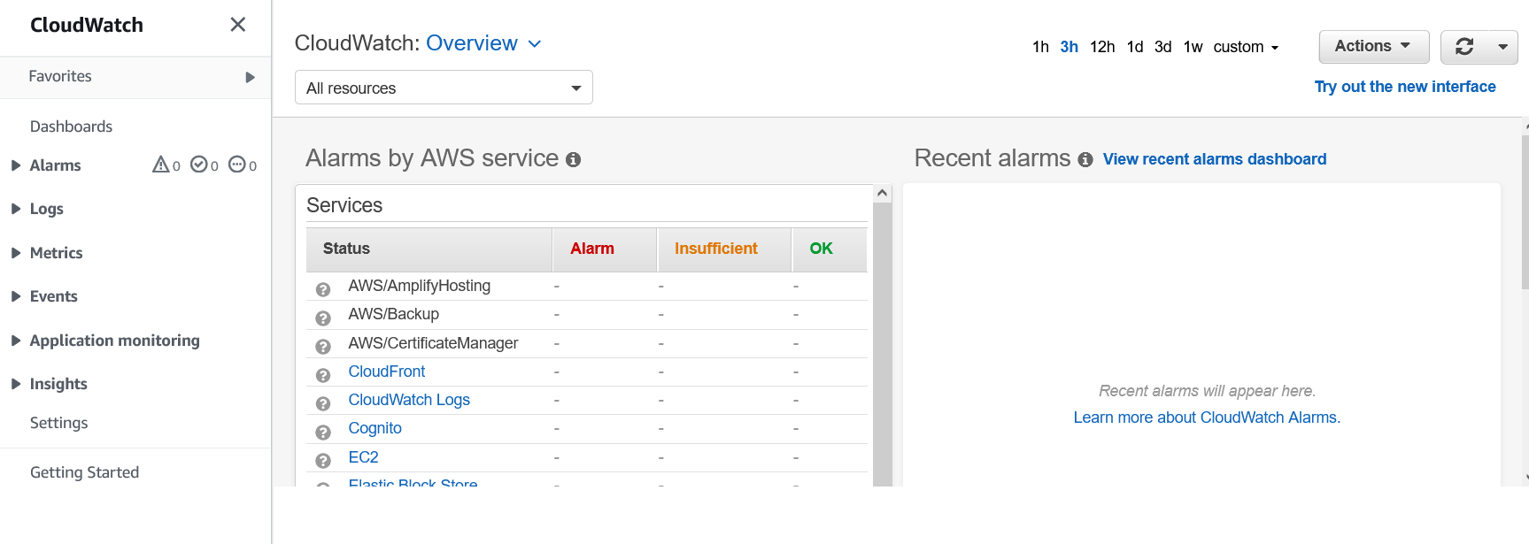Open the Actions menu button
Screen dimensions: 1529x544
tap(1373, 47)
